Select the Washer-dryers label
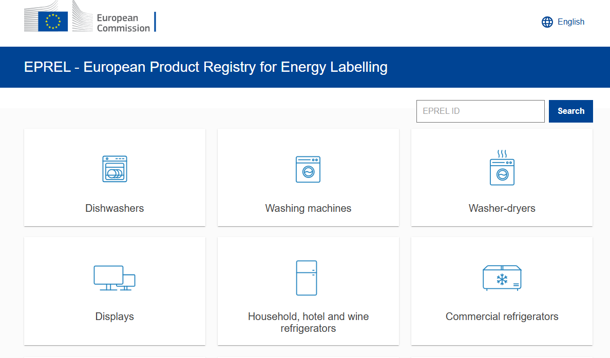 coord(502,208)
